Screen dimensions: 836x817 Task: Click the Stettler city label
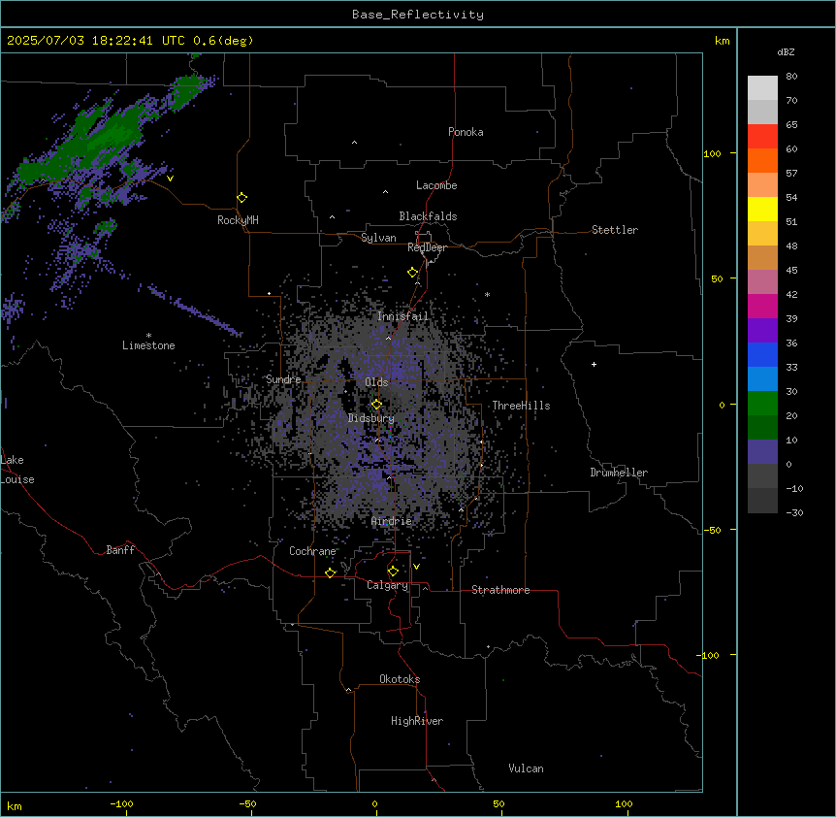615,230
